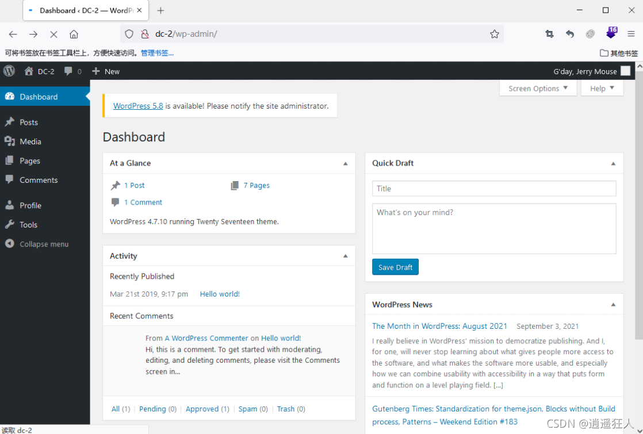
Task: Click the cookie extension icon
Action: pyautogui.click(x=590, y=34)
